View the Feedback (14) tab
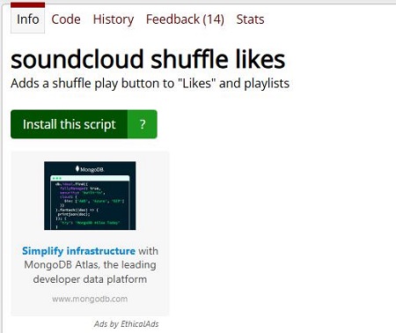 click(185, 19)
